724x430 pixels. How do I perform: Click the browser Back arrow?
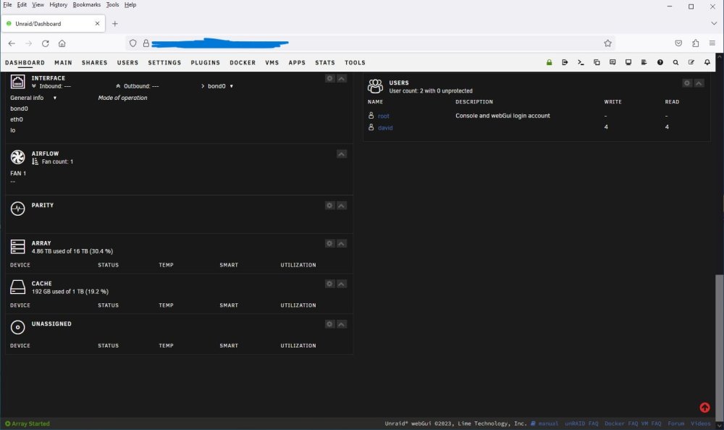pyautogui.click(x=12, y=43)
